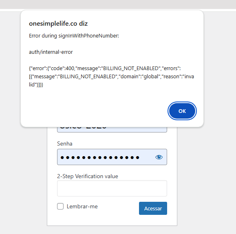Click the Error during signInWithPhoneNumber text
This screenshot has height=234, width=236.
coord(74,36)
